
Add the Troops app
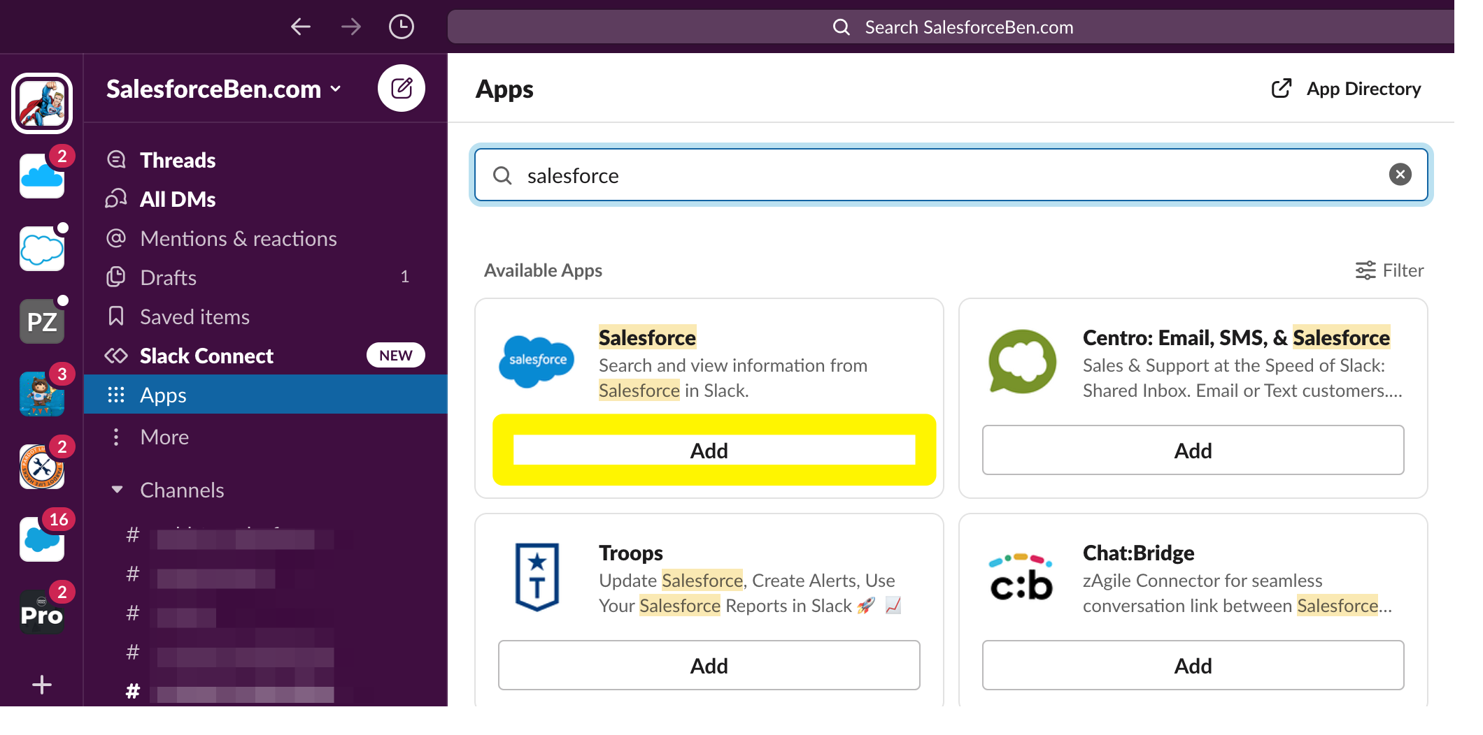point(709,666)
